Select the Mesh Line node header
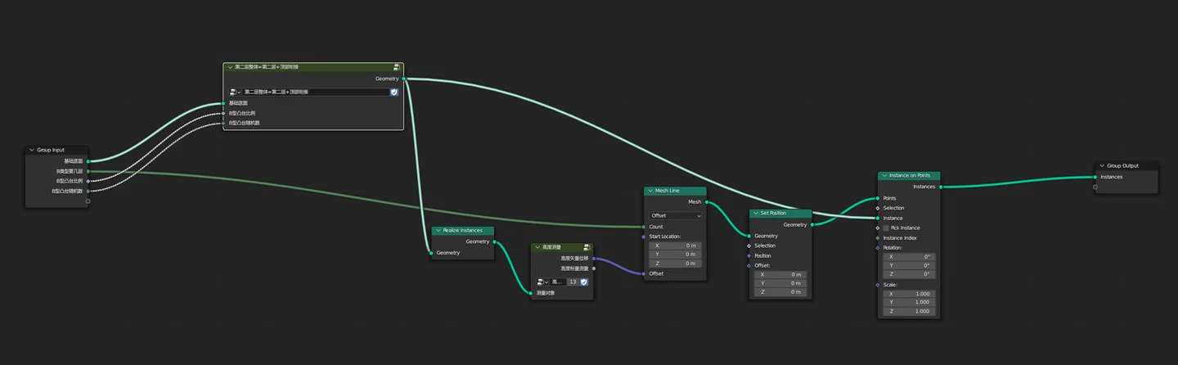Screen dimensions: 1178x365 (675, 191)
